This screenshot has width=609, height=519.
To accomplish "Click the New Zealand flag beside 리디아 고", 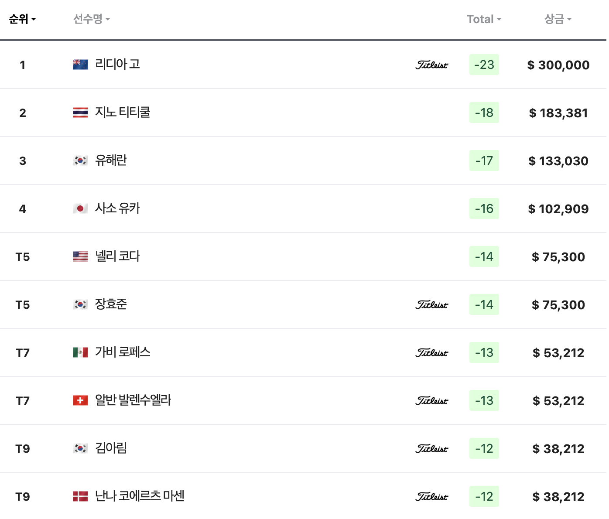I will 80,64.
